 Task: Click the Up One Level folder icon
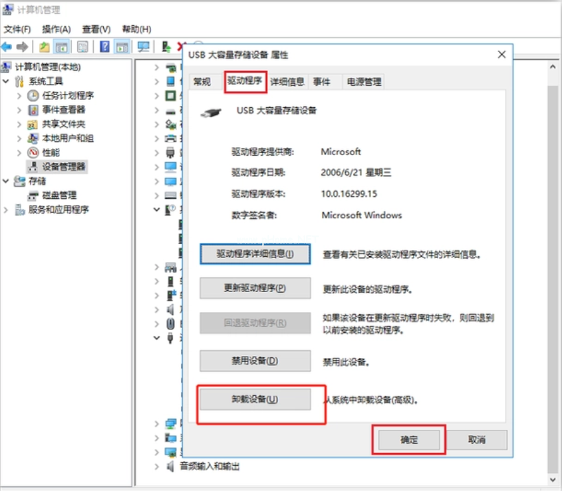(x=44, y=47)
